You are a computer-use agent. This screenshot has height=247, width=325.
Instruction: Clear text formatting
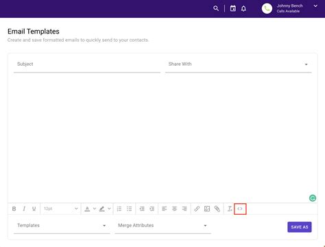(230, 209)
